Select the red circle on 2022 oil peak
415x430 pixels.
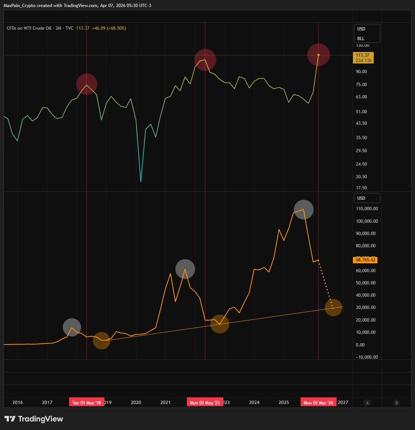(x=205, y=60)
